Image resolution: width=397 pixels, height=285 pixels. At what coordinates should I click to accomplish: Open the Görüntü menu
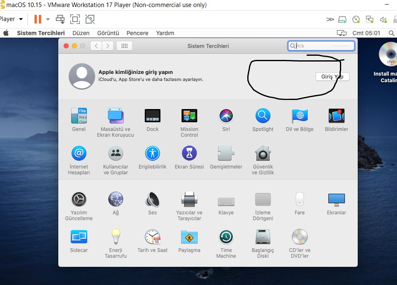click(x=108, y=33)
